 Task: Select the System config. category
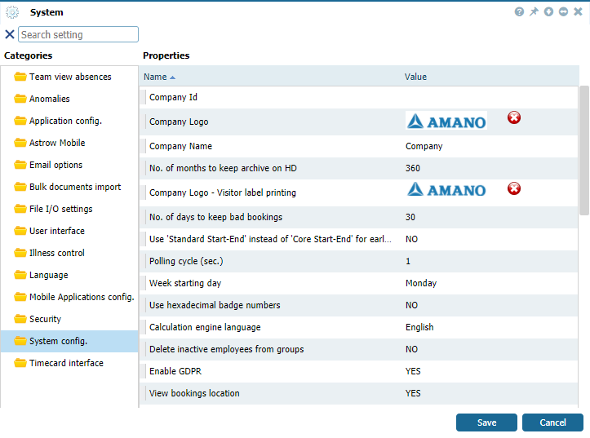point(69,341)
